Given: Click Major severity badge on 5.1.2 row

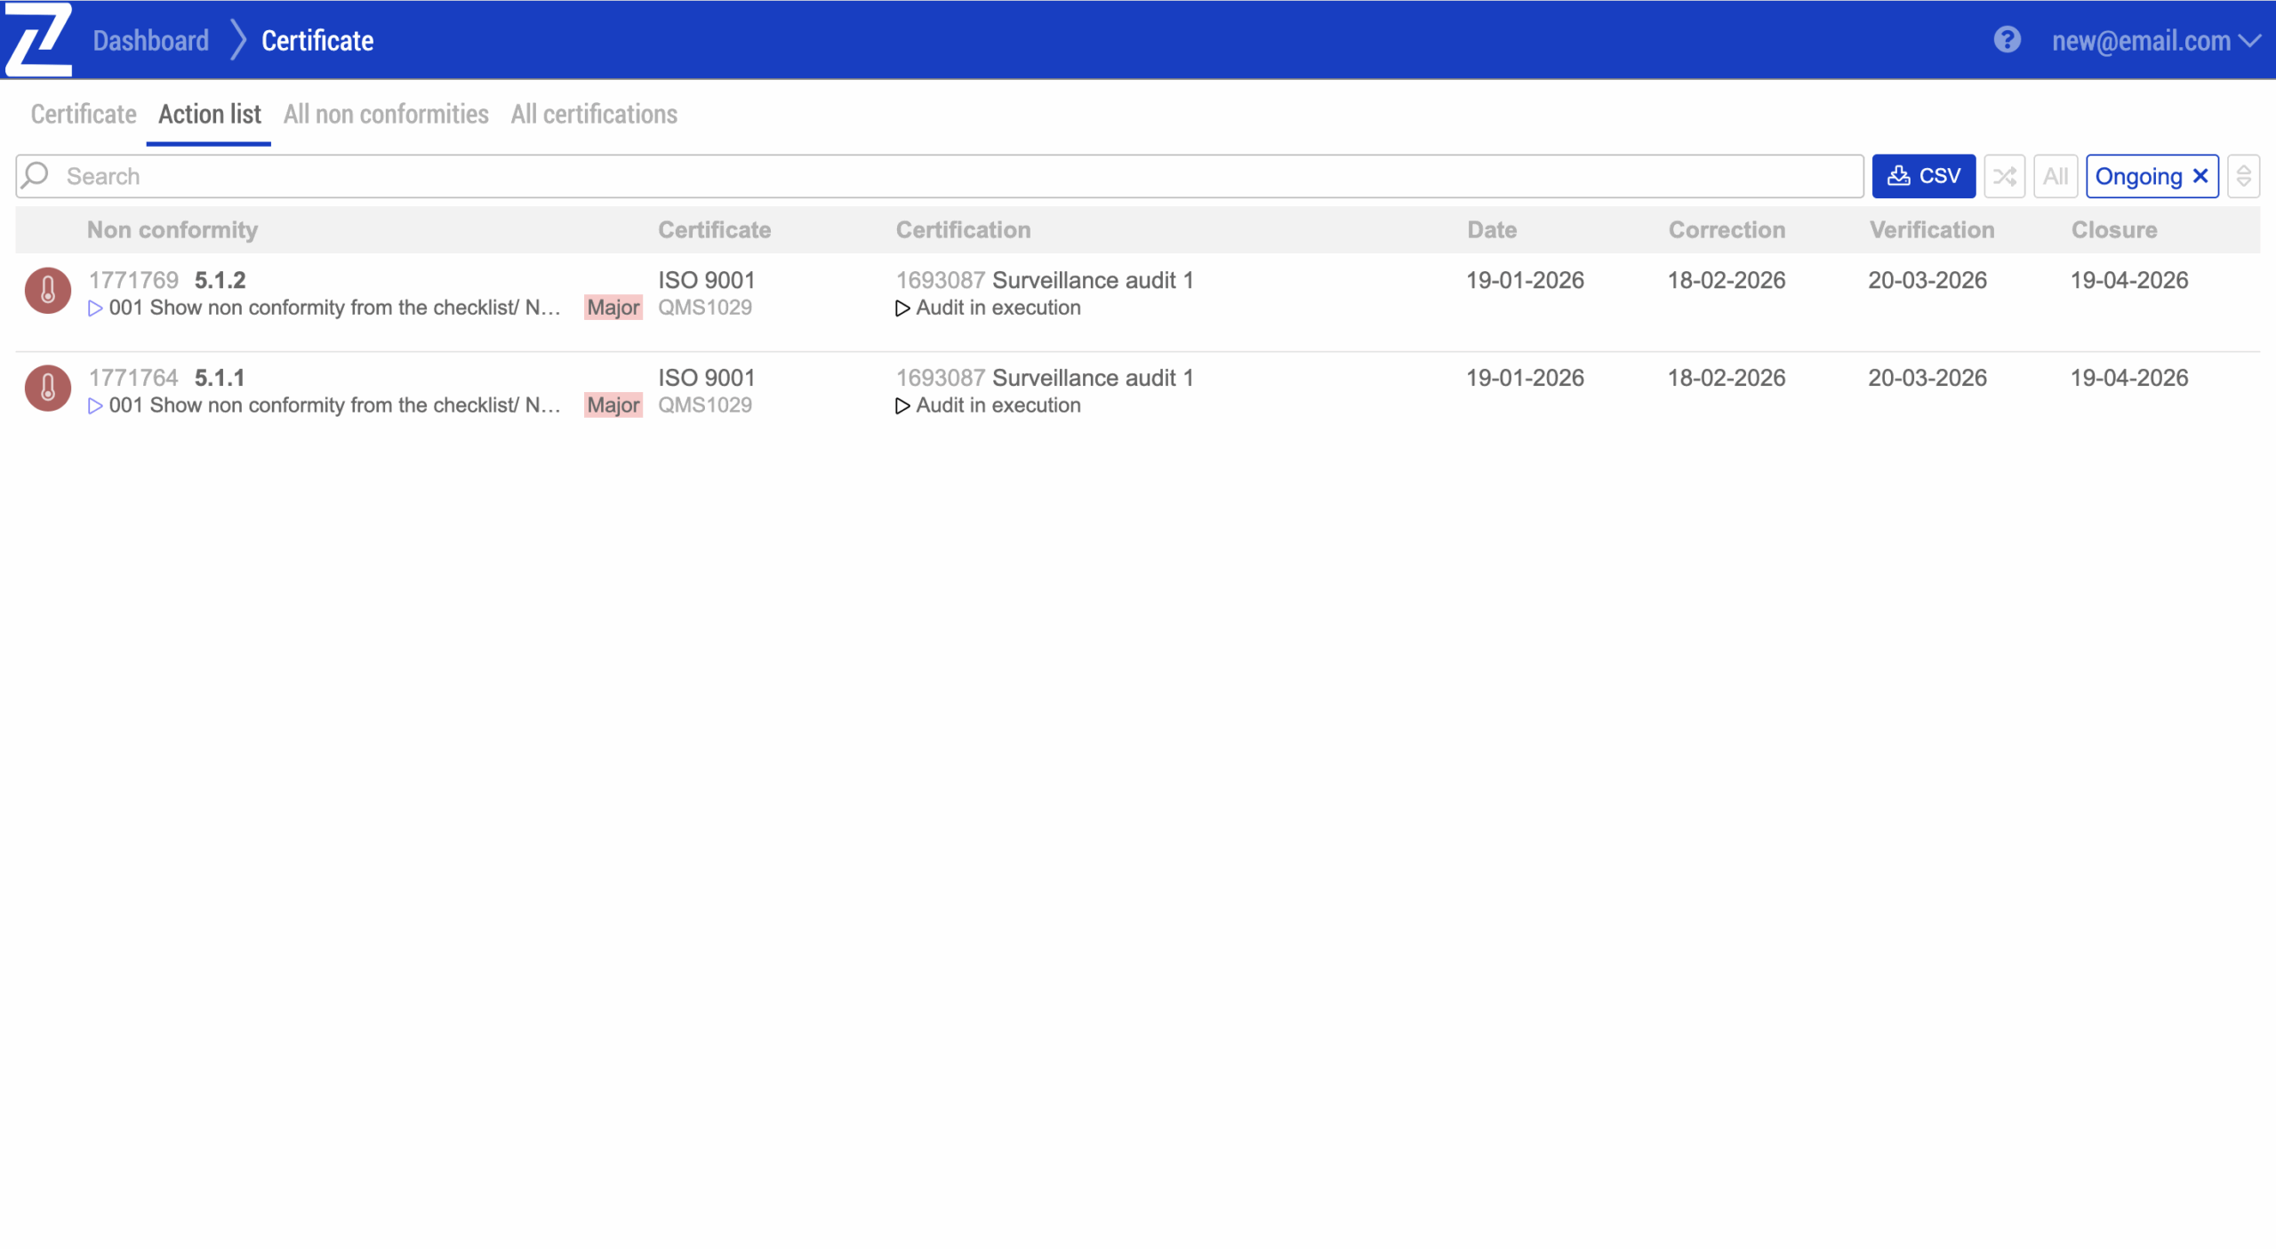Looking at the screenshot, I should [x=613, y=308].
